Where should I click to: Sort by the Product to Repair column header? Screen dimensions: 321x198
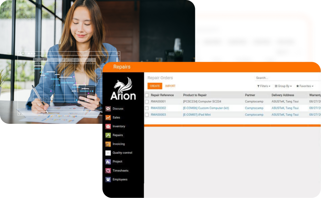[x=195, y=95]
